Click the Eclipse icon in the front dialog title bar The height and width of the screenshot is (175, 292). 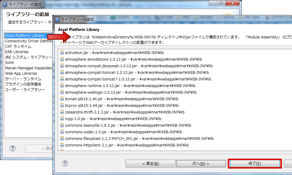click(57, 20)
